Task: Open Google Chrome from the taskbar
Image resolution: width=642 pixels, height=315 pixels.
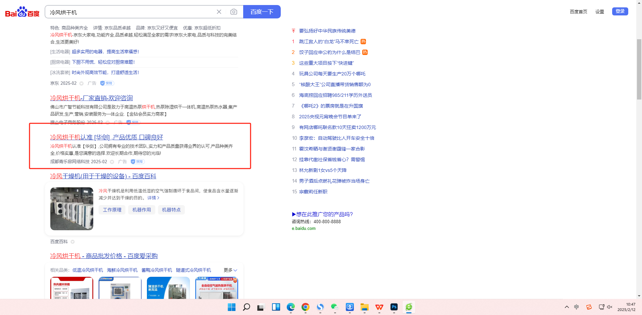Action: coord(306,307)
